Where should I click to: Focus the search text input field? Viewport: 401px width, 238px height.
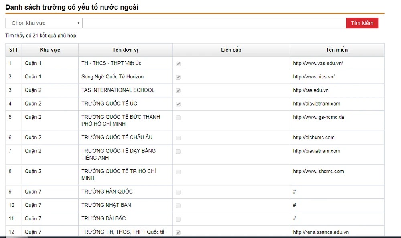(x=214, y=23)
